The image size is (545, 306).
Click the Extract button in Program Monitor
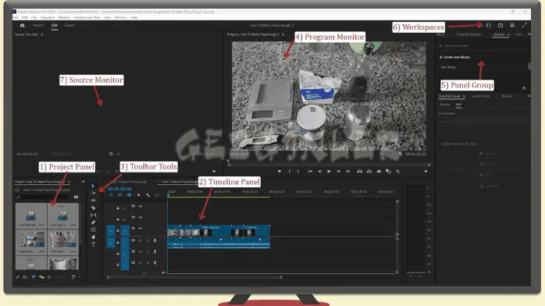point(369,171)
